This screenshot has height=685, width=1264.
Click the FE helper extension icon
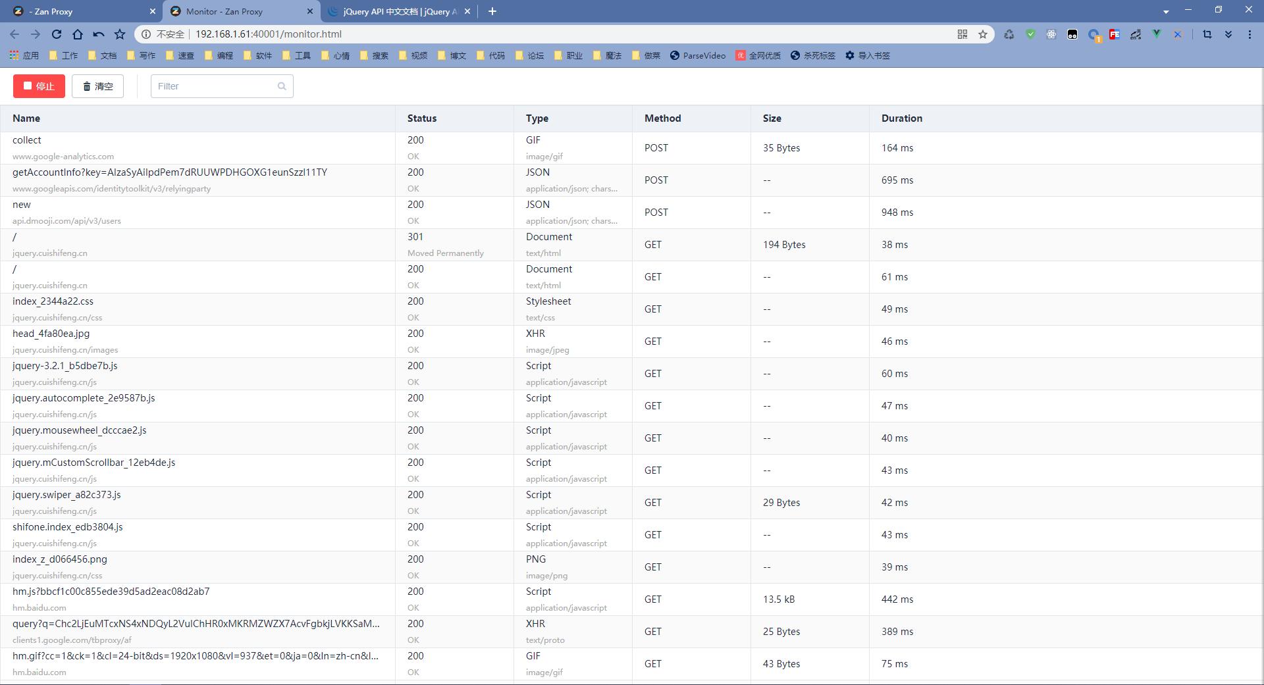coord(1115,34)
